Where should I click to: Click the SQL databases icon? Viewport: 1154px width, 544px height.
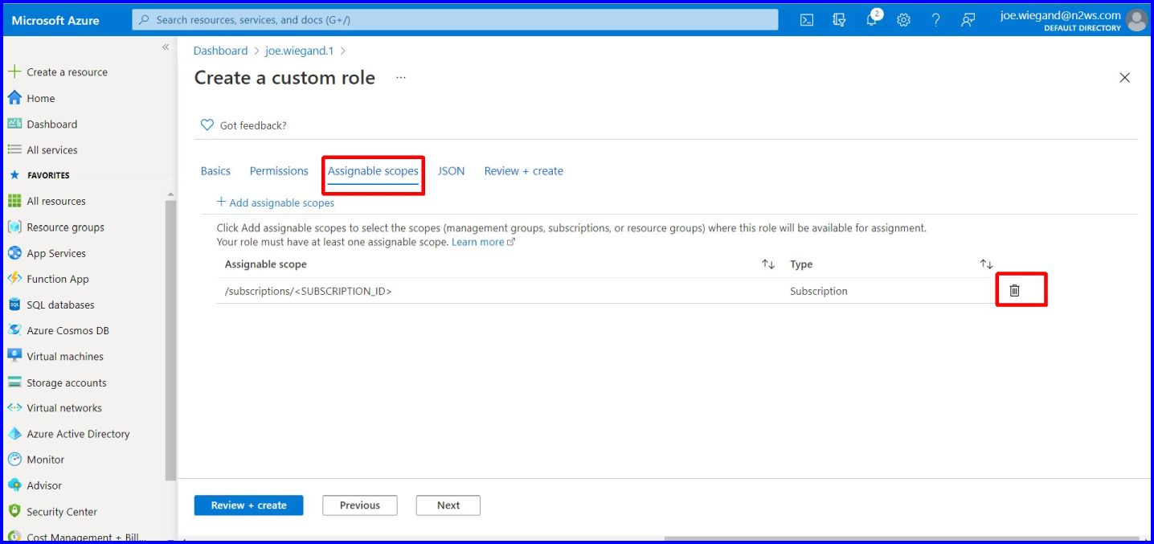coord(14,305)
